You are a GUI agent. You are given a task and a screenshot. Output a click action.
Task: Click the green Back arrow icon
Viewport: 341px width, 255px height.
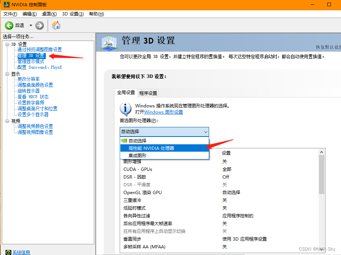(9, 25)
